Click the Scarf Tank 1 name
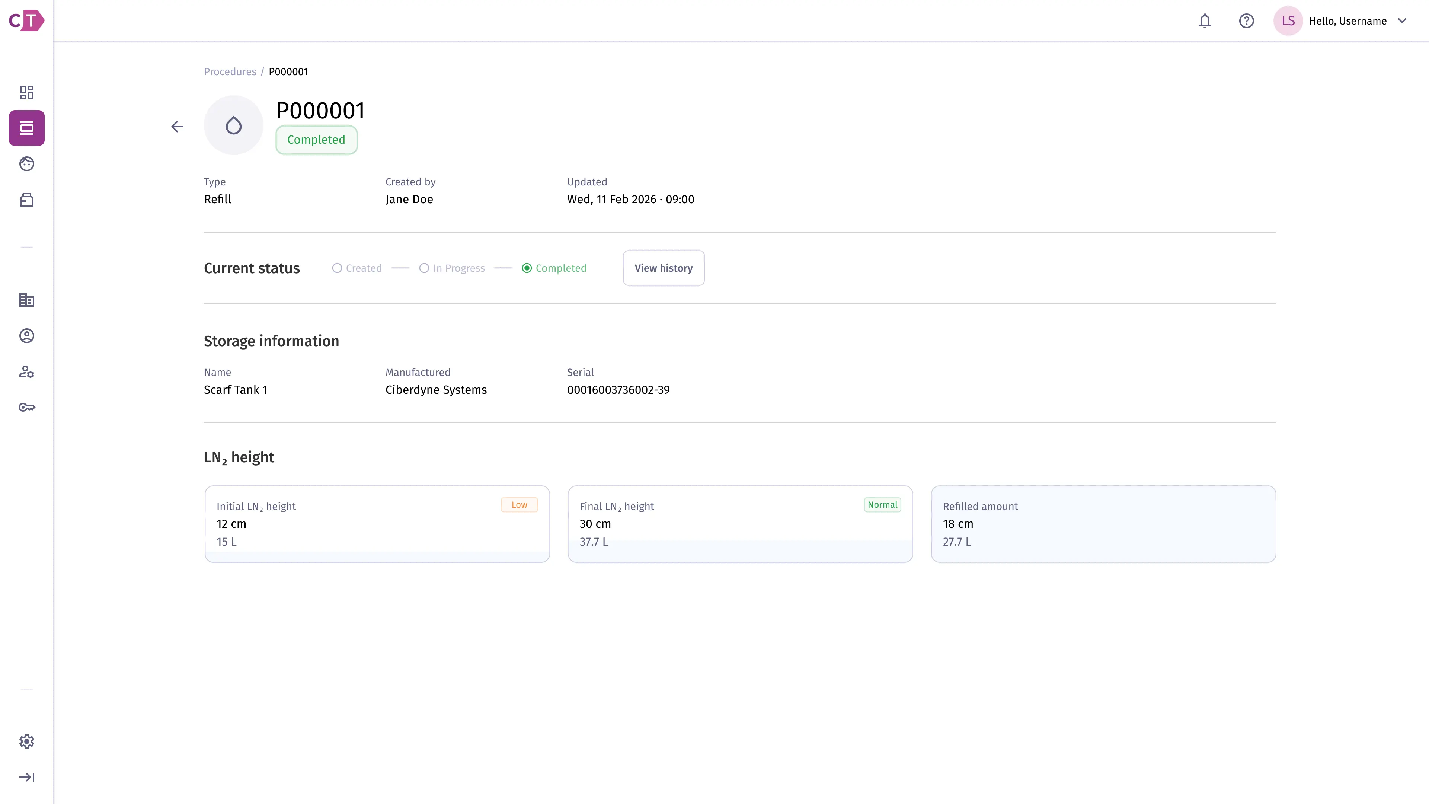Image resolution: width=1429 pixels, height=804 pixels. [x=235, y=390]
